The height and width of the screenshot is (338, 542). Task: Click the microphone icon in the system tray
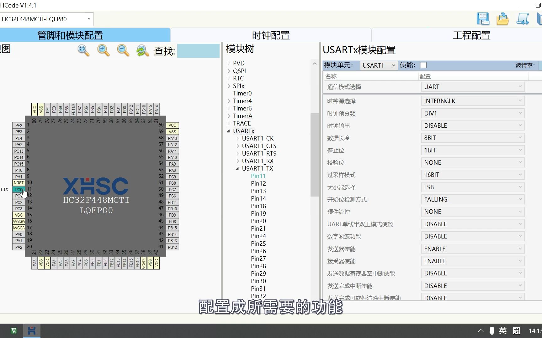[x=492, y=330]
